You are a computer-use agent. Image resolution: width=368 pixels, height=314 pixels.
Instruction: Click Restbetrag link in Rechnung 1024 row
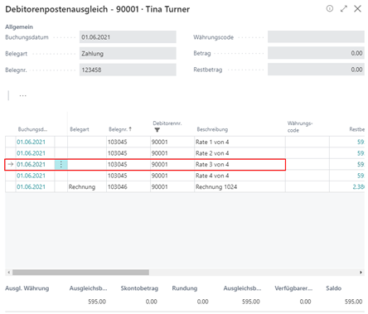pos(359,187)
